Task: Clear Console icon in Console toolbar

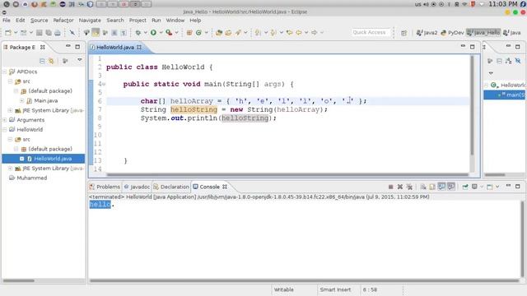Action: 423,187
